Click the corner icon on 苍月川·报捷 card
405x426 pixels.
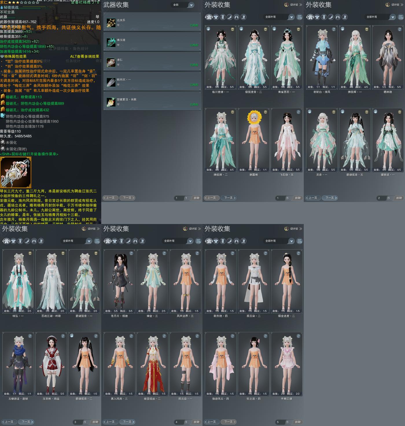131,253
